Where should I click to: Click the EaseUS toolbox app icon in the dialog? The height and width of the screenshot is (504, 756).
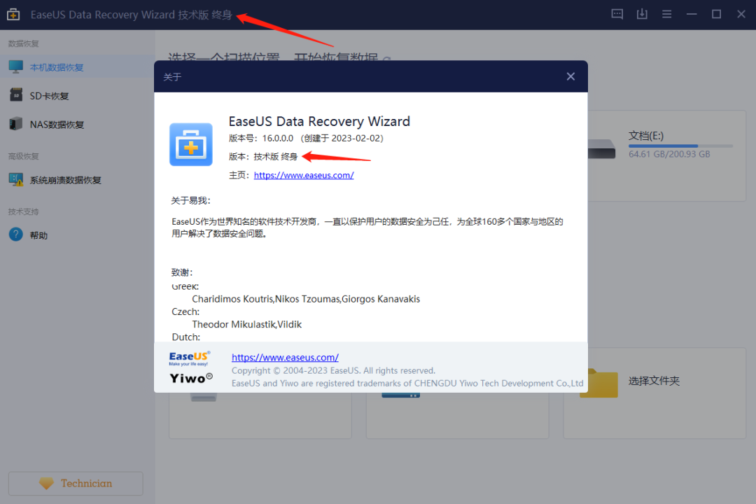[191, 144]
